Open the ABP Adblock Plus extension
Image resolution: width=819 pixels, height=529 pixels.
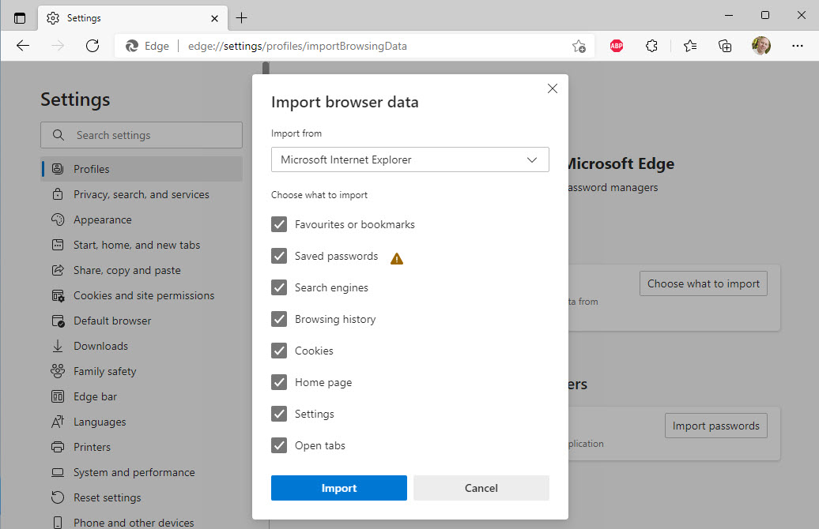click(x=617, y=46)
